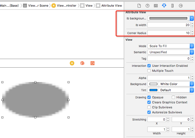
Task: Select View in the jump bar
Action: tap(89, 6)
